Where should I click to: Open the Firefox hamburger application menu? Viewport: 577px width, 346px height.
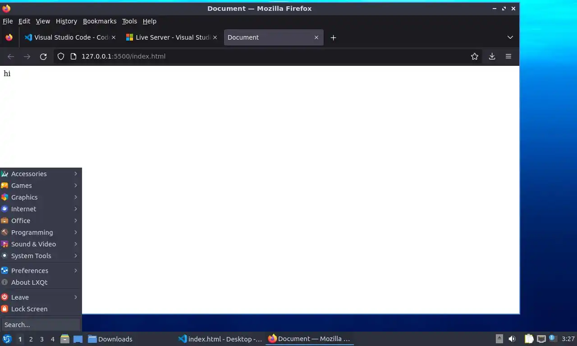tap(508, 56)
